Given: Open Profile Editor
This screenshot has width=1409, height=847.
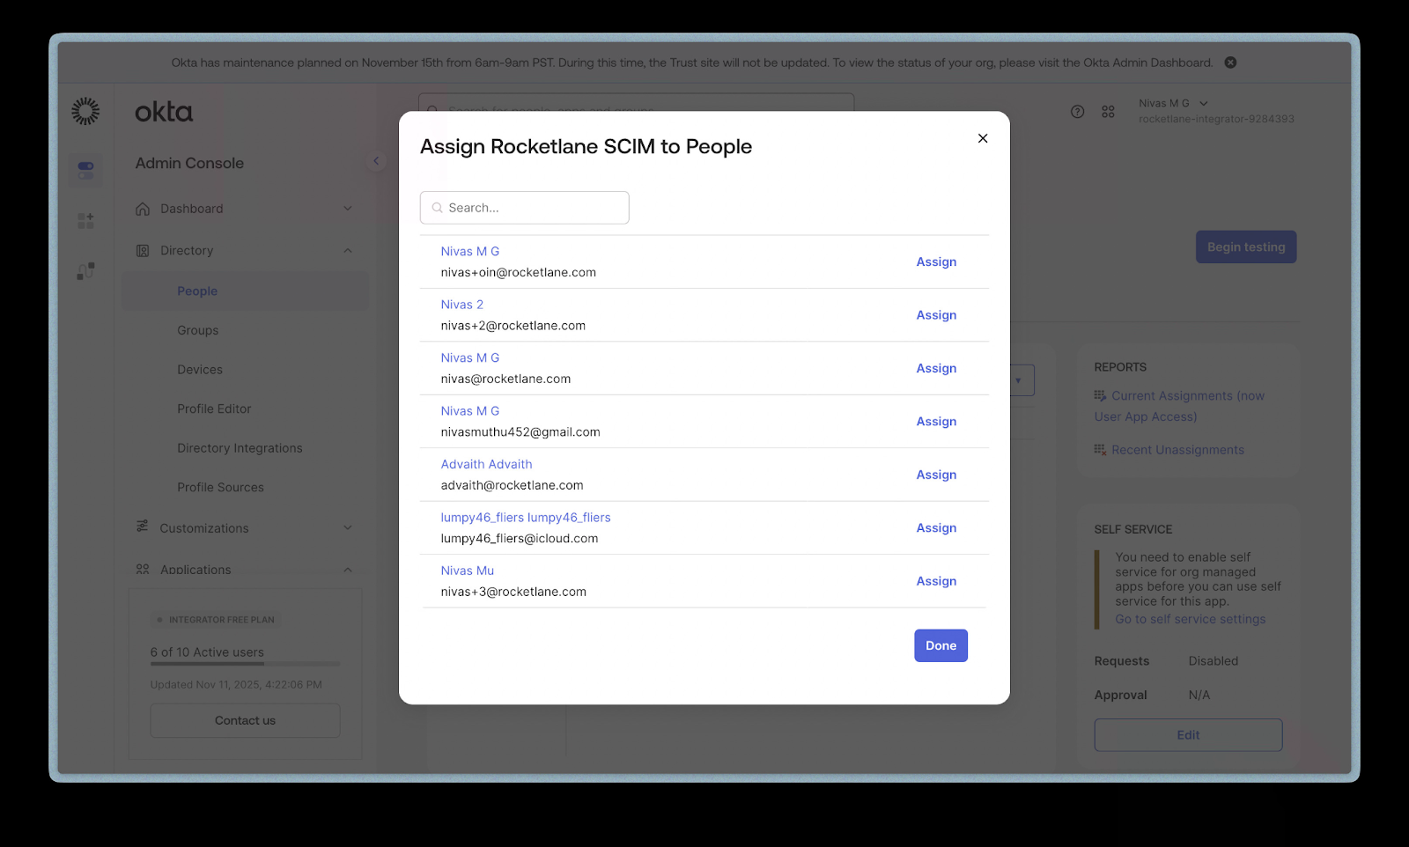Looking at the screenshot, I should [214, 409].
